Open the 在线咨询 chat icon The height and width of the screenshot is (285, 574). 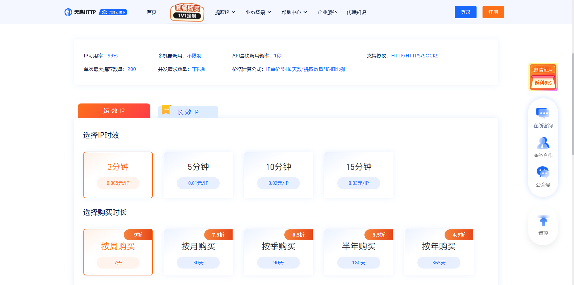point(543,113)
